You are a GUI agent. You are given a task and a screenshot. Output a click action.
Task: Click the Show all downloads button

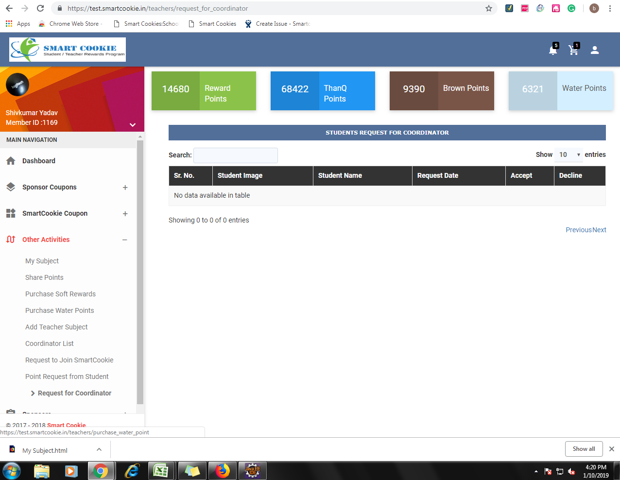(x=584, y=449)
